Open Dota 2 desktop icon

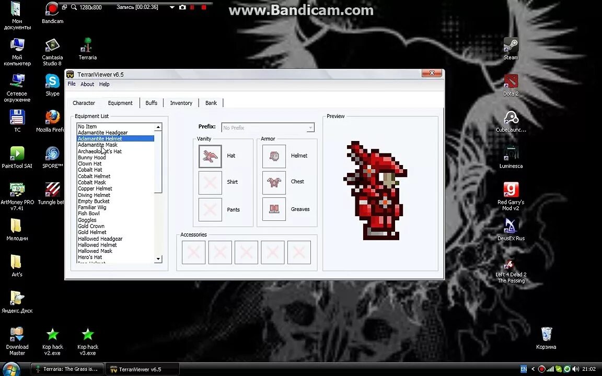(511, 85)
